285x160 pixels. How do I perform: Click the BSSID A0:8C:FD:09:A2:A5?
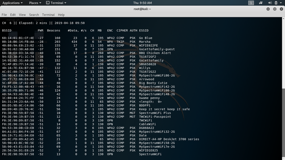[x=18, y=139]
